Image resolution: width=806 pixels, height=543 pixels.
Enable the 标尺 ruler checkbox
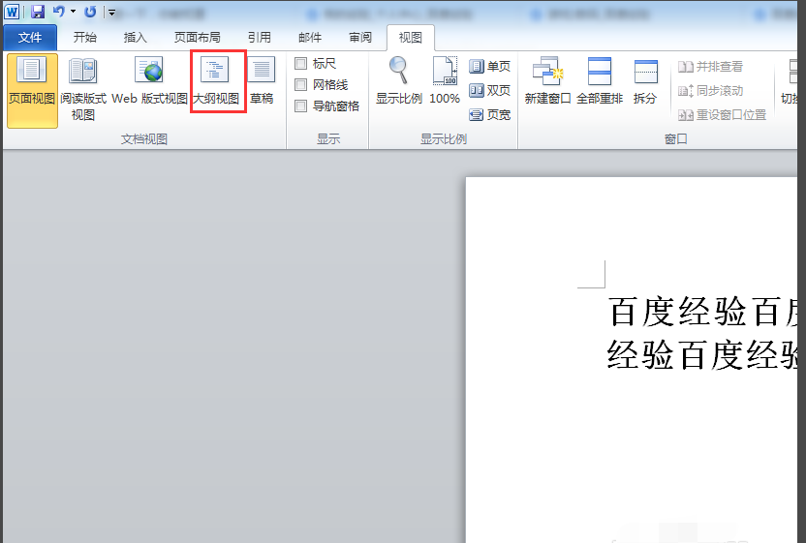[x=300, y=63]
